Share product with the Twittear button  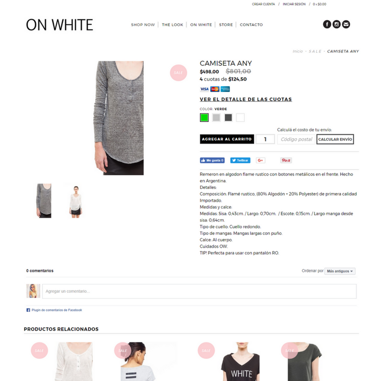coord(240,160)
